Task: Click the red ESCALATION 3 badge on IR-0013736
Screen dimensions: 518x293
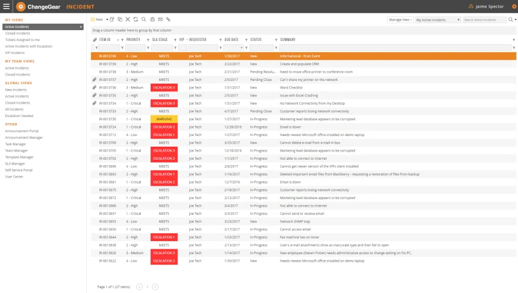Action: coord(164,87)
